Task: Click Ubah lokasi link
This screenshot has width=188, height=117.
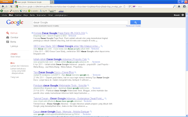Action: click(15, 56)
